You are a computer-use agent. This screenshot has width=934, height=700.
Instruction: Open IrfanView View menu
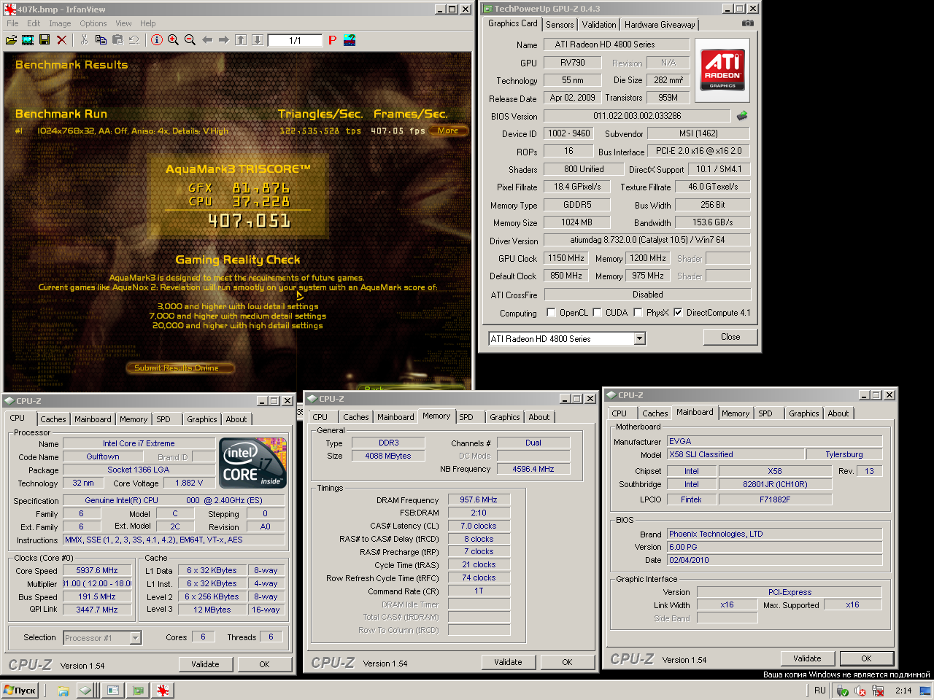[123, 23]
